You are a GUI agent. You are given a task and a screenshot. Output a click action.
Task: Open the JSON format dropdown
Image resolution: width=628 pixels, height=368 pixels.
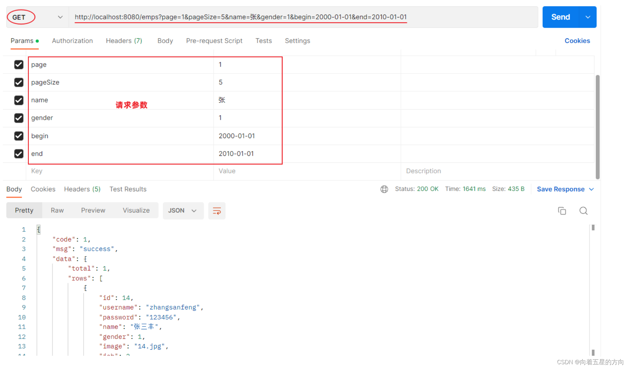[183, 211]
